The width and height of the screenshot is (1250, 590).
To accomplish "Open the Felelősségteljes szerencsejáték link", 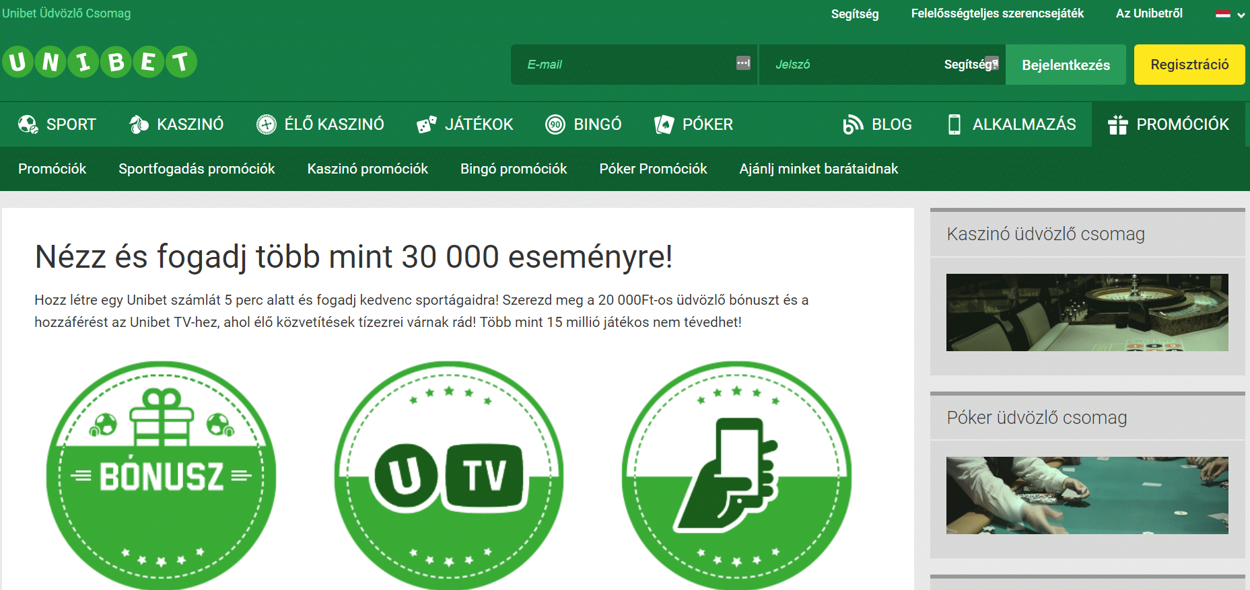I will 997,13.
